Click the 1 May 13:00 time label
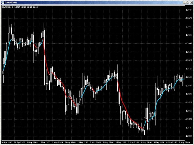Image resolution: width=194 pixels, height=145 pixels. [x=45, y=142]
